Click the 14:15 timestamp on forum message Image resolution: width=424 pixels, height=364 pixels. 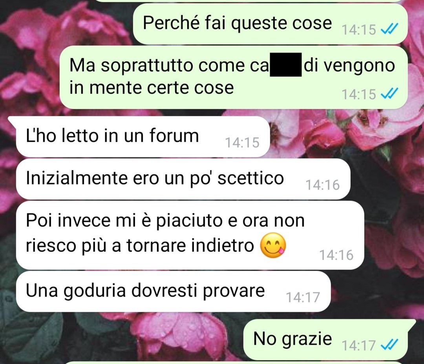[x=242, y=143]
